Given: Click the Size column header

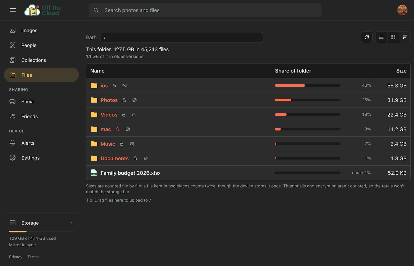Looking at the screenshot, I should [x=401, y=71].
